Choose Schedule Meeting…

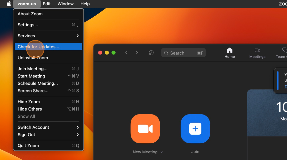(48, 83)
